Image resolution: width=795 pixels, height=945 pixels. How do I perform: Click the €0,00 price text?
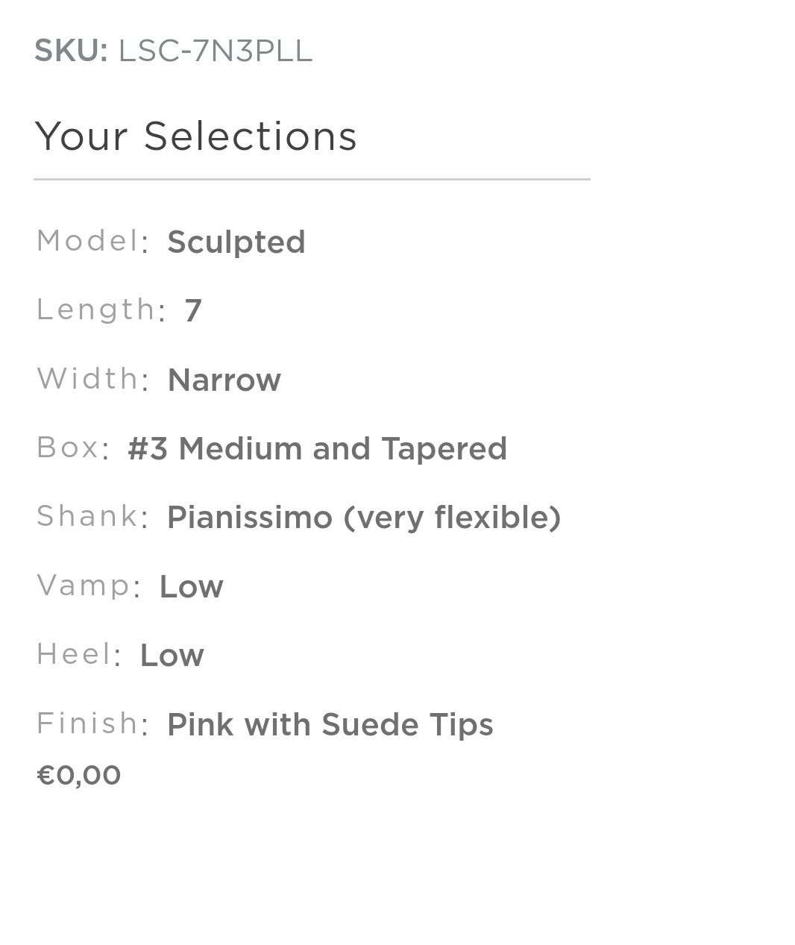pyautogui.click(x=78, y=775)
